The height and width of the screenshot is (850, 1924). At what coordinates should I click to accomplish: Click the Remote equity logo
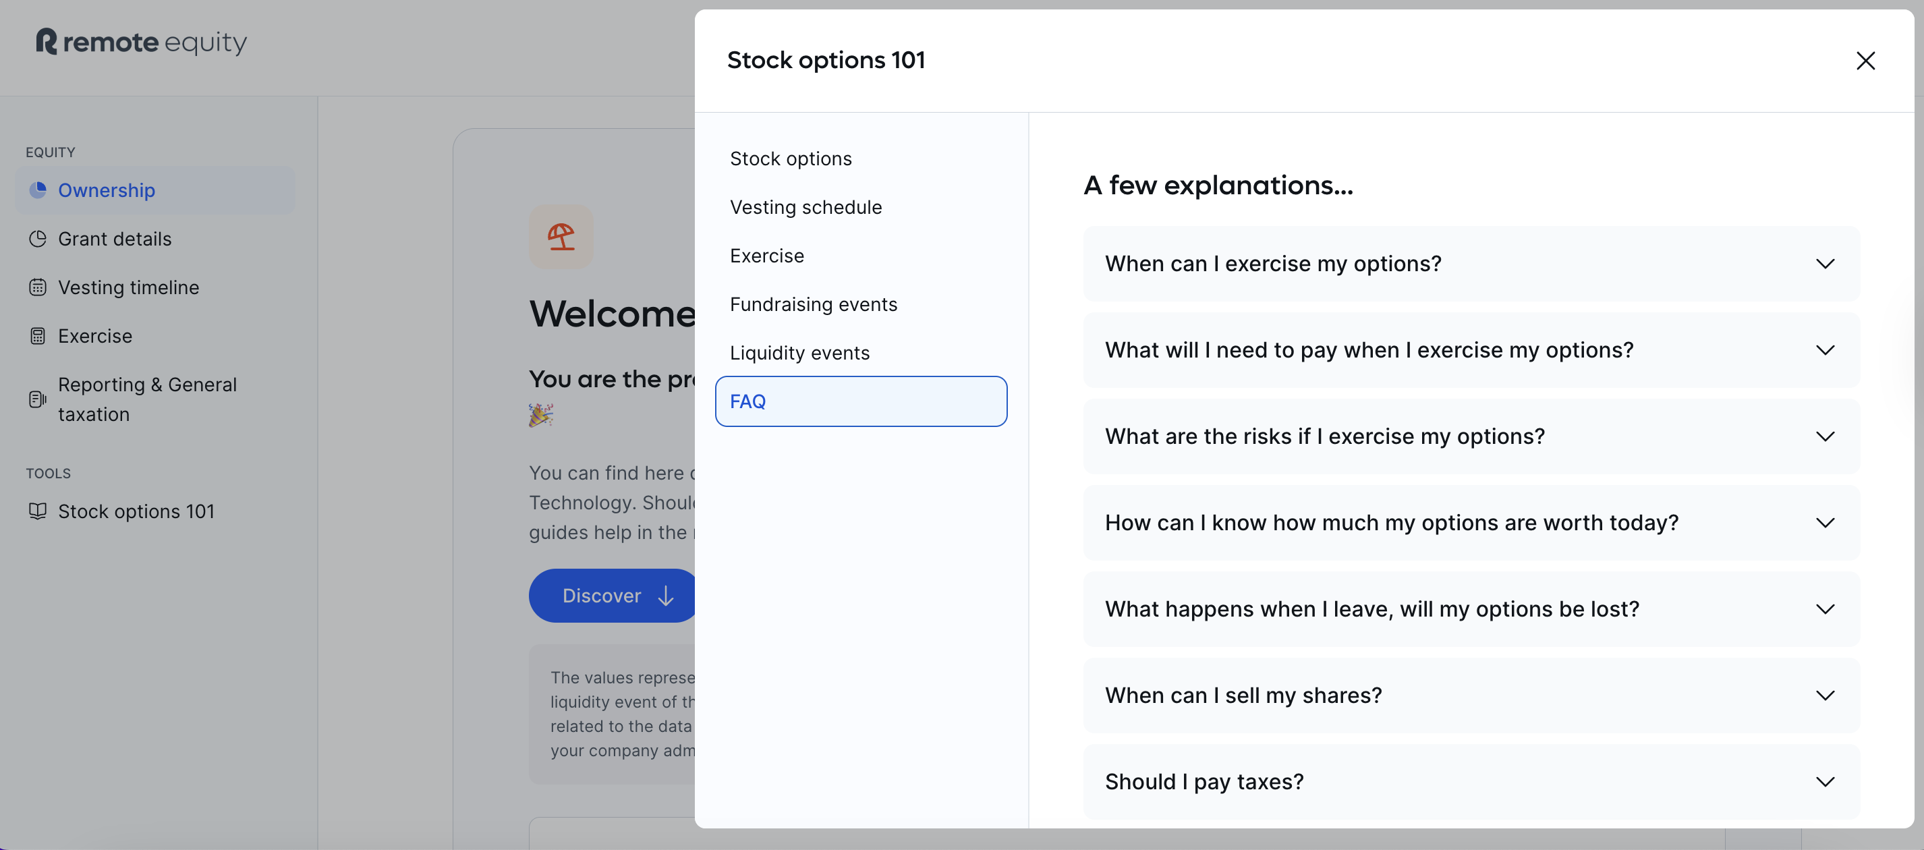click(141, 42)
